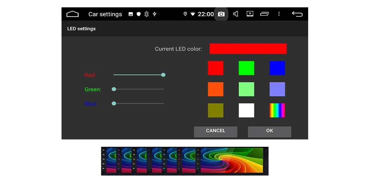366x183 pixels.
Task: Click the Current LED color label
Action: tap(179, 49)
